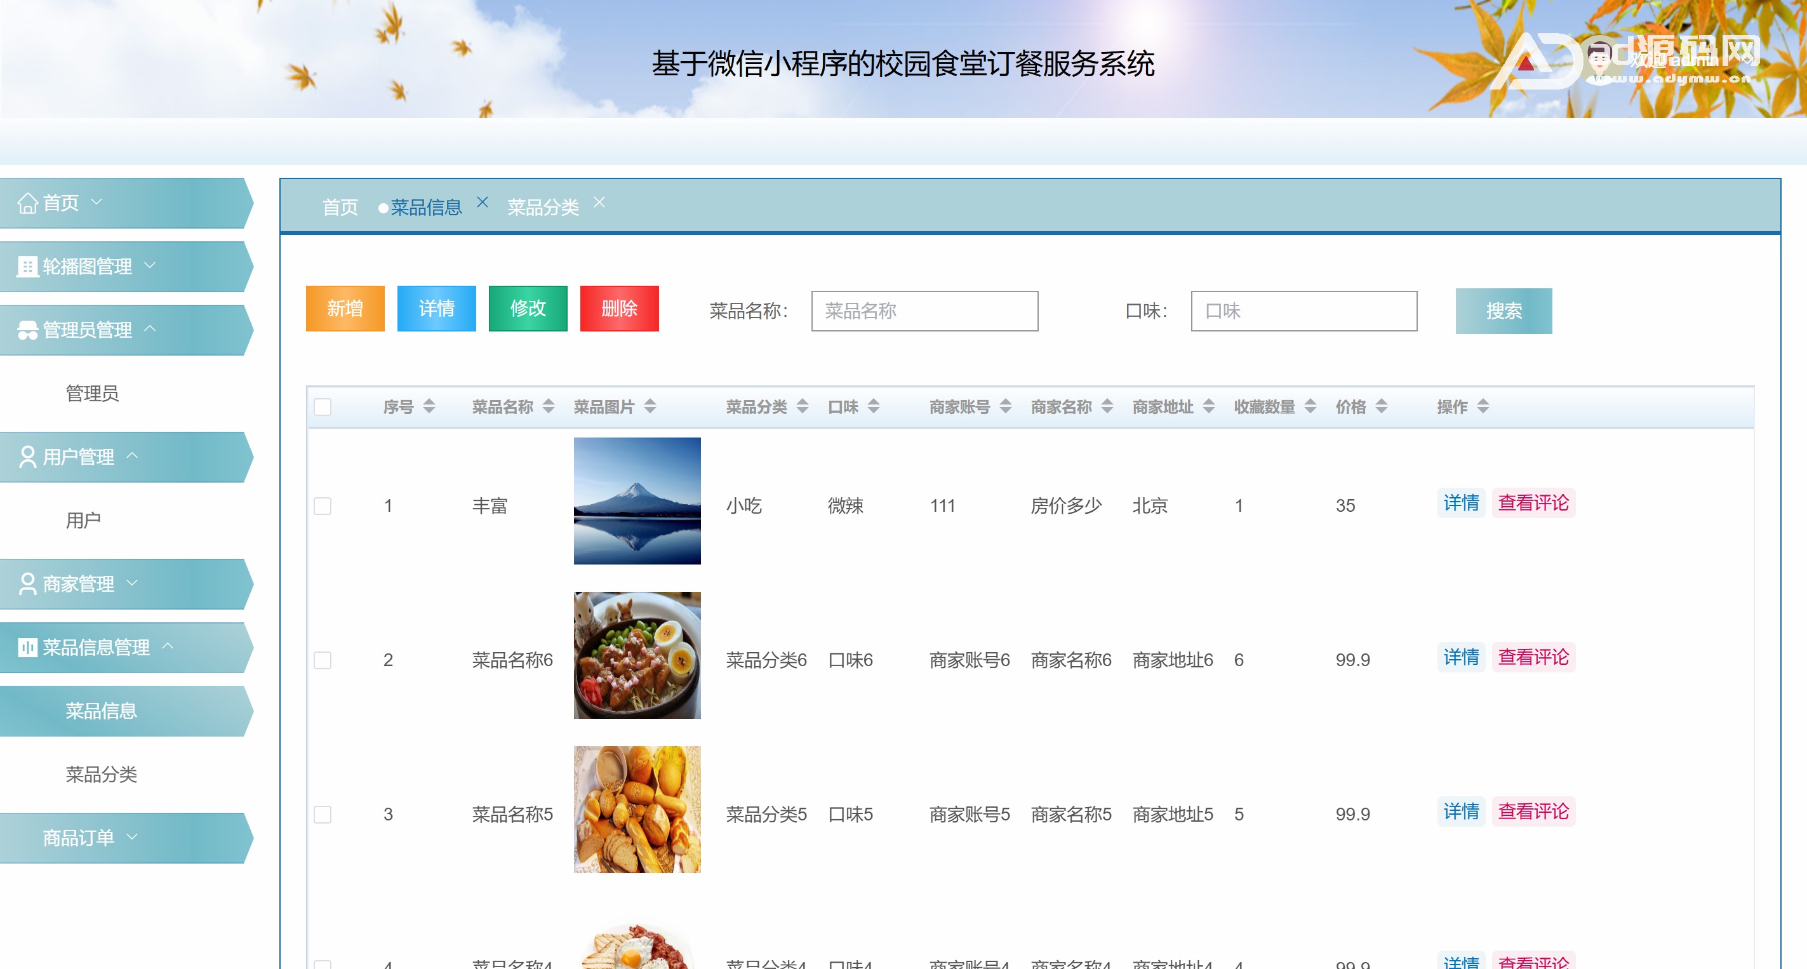Tick the select-all header checkbox
The width and height of the screenshot is (1807, 969).
point(323,407)
